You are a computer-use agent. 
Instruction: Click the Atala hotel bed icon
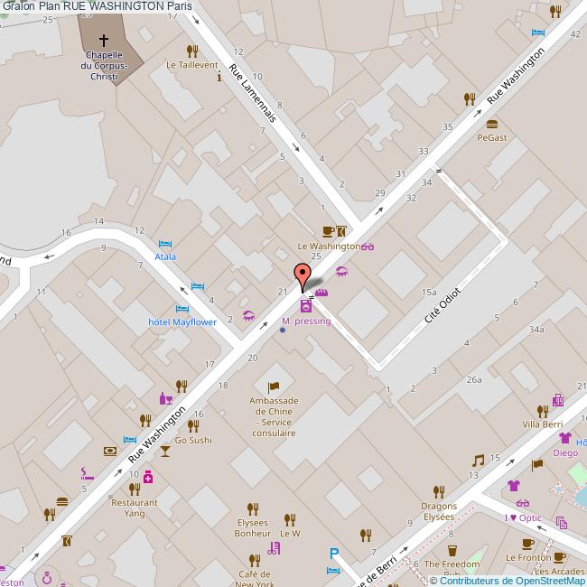(x=164, y=244)
